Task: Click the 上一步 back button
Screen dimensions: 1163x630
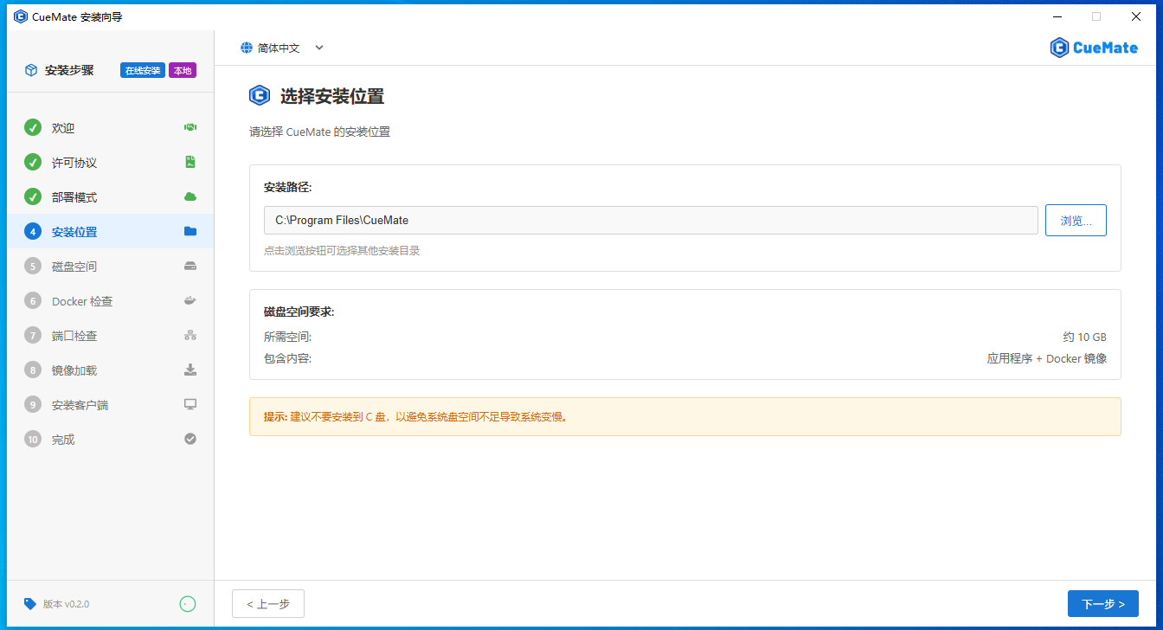Action: coord(268,604)
